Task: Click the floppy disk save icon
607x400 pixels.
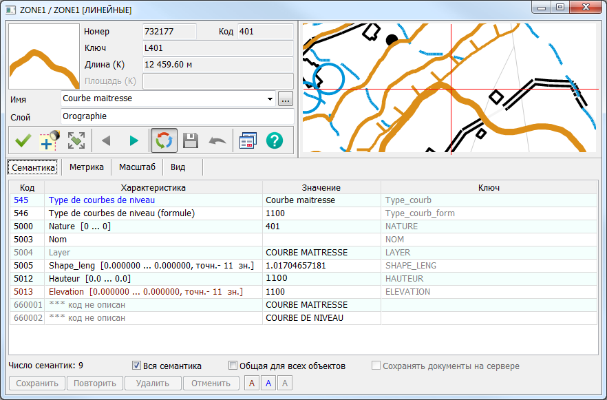Action: (x=191, y=141)
